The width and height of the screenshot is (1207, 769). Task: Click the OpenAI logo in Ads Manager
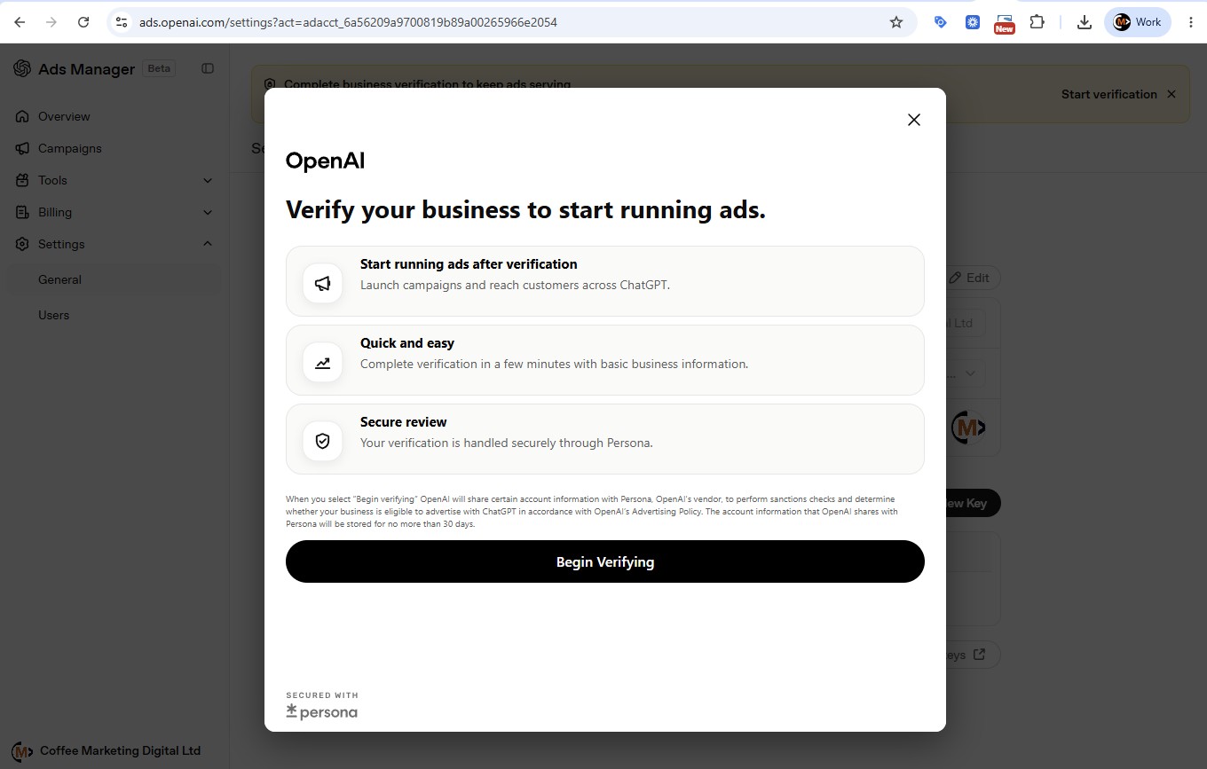(x=22, y=68)
